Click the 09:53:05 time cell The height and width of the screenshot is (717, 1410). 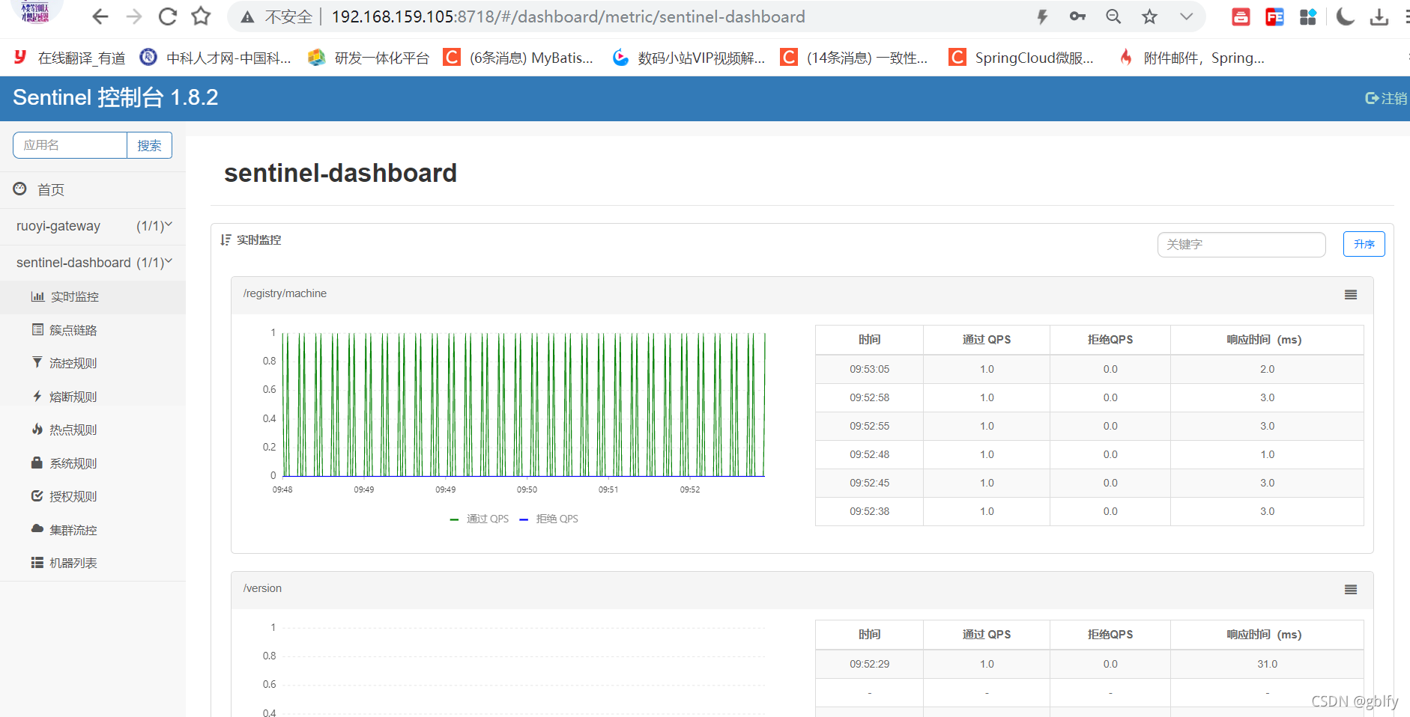(x=869, y=369)
